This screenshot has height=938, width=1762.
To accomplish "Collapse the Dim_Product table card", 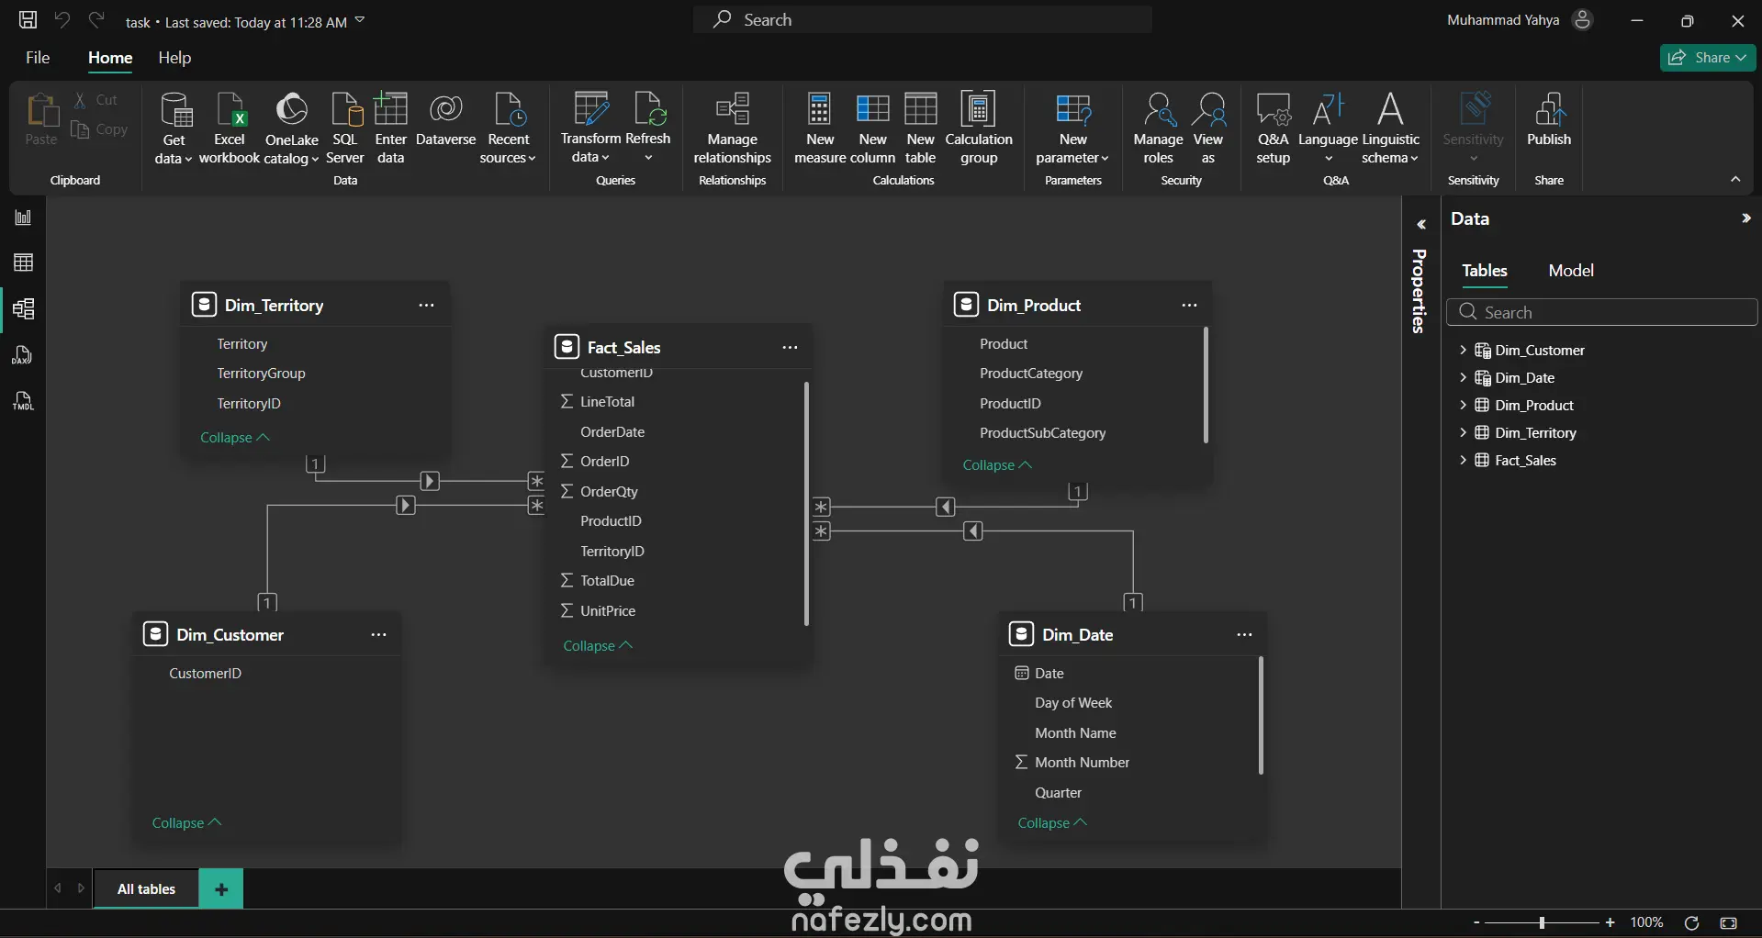I will point(997,465).
